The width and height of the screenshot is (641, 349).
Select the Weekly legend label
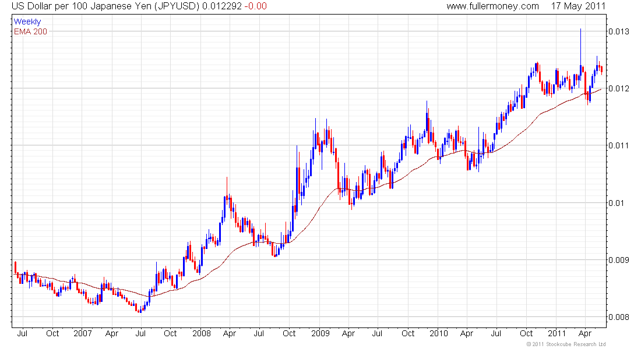click(x=27, y=22)
